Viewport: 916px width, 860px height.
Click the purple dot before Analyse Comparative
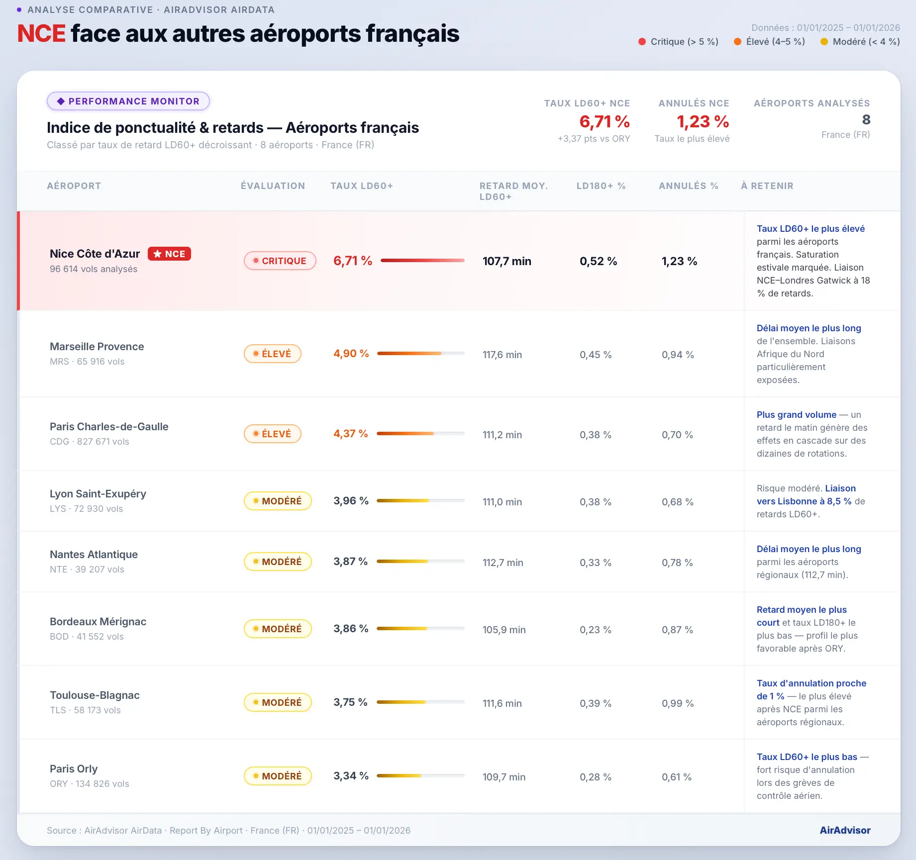click(19, 10)
